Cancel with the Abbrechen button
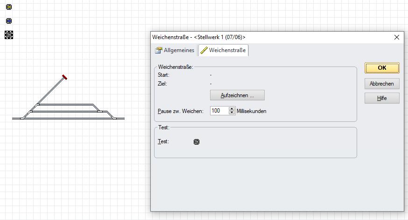 [381, 84]
